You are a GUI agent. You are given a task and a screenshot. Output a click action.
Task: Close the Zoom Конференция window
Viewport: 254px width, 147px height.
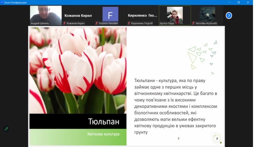tap(248, 2)
